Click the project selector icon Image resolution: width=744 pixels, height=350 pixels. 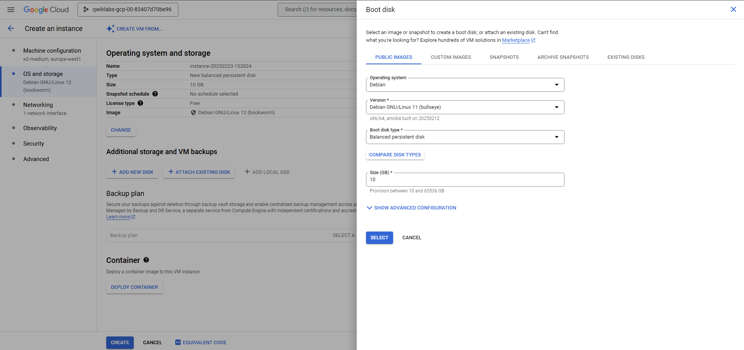[x=86, y=10]
